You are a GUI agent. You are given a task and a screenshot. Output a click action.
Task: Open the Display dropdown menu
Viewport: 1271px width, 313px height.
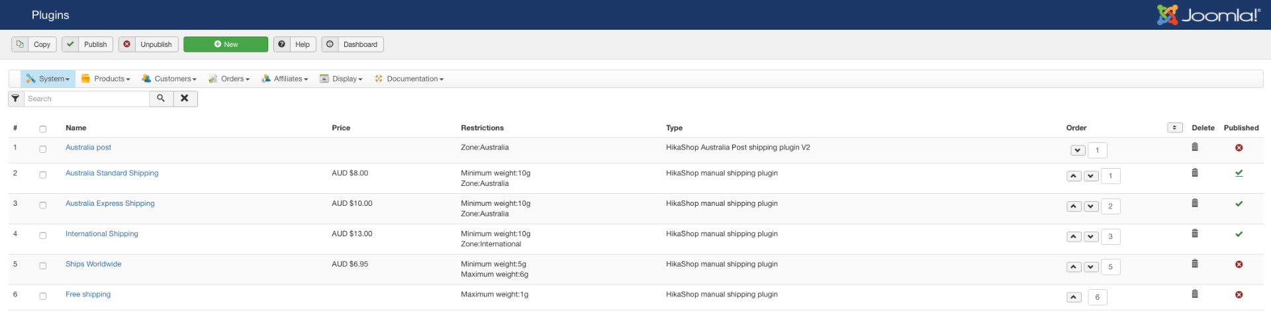[x=342, y=79]
